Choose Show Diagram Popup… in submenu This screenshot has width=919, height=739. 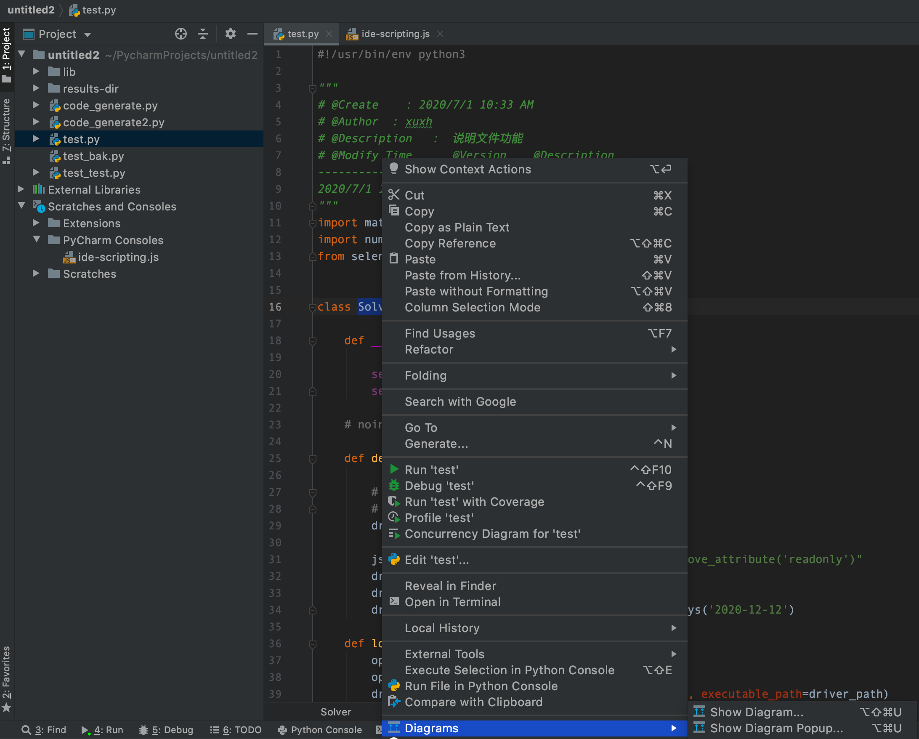pos(803,728)
